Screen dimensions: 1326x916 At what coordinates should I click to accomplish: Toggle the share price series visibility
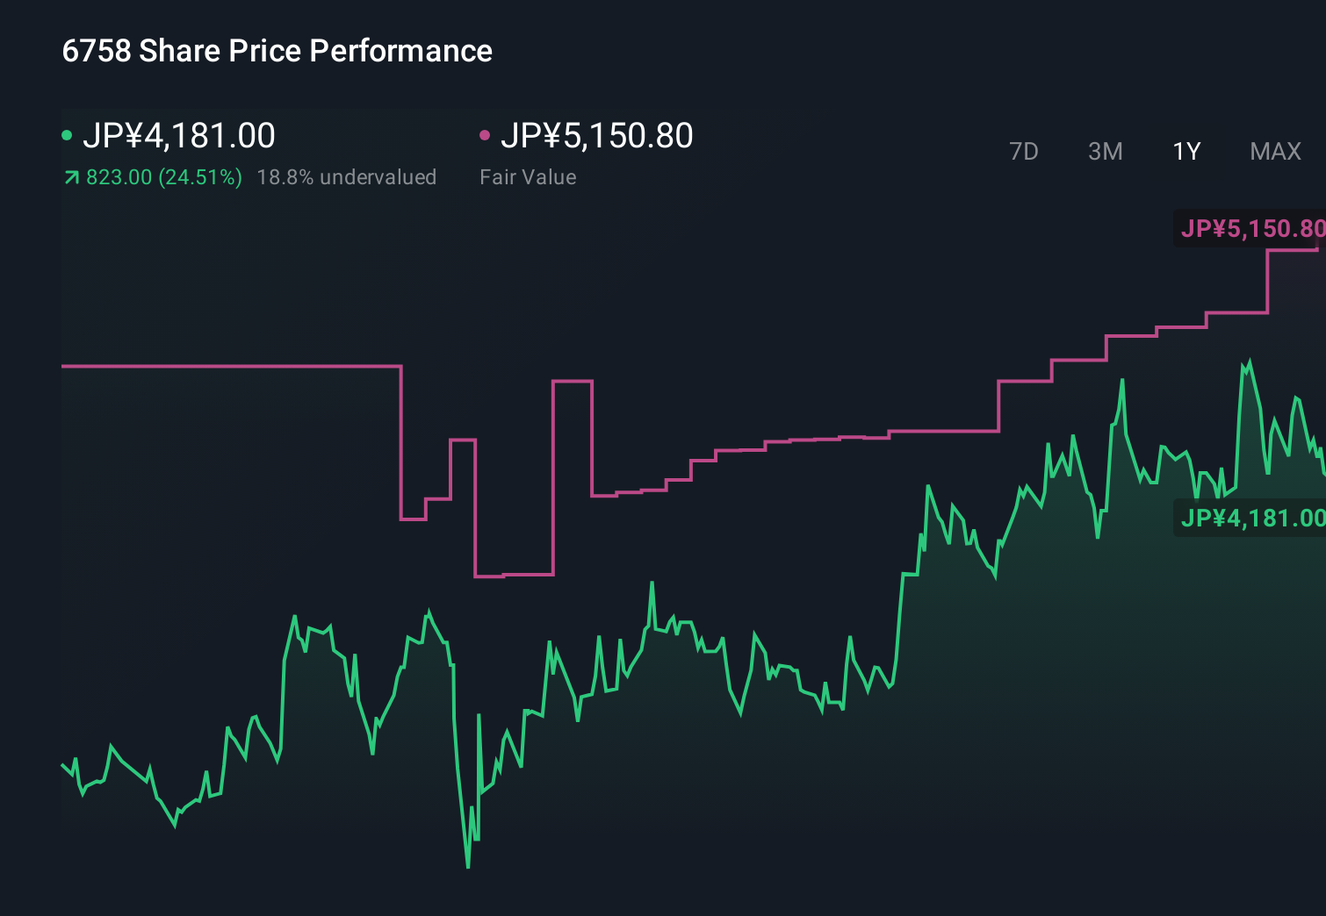[x=180, y=135]
